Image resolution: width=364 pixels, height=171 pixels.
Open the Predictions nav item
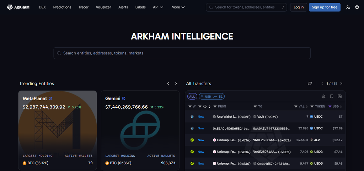pos(62,7)
